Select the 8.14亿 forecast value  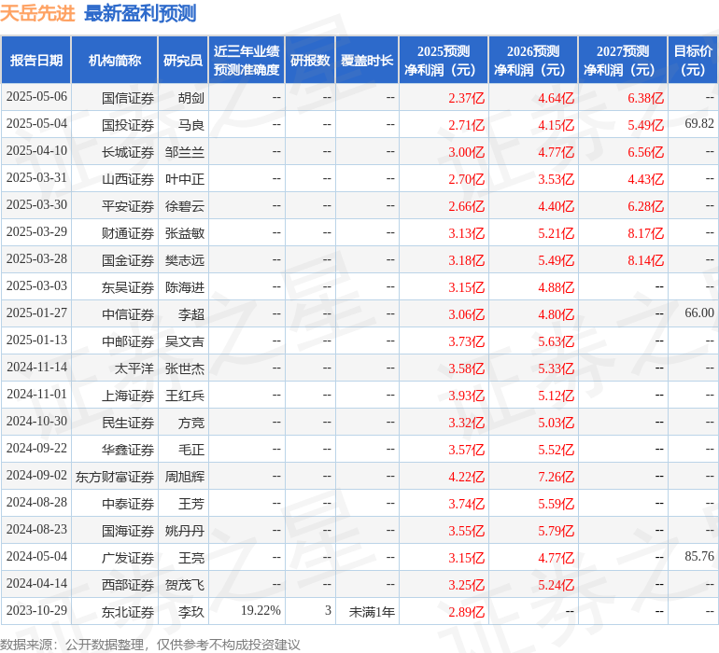tap(645, 260)
